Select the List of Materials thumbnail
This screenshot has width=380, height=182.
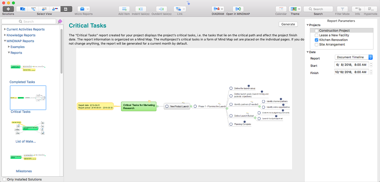point(28,127)
